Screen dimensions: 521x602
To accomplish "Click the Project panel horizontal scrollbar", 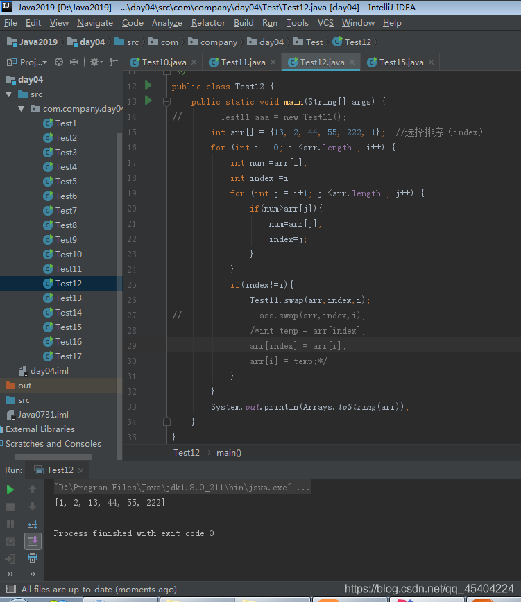I will (53, 457).
